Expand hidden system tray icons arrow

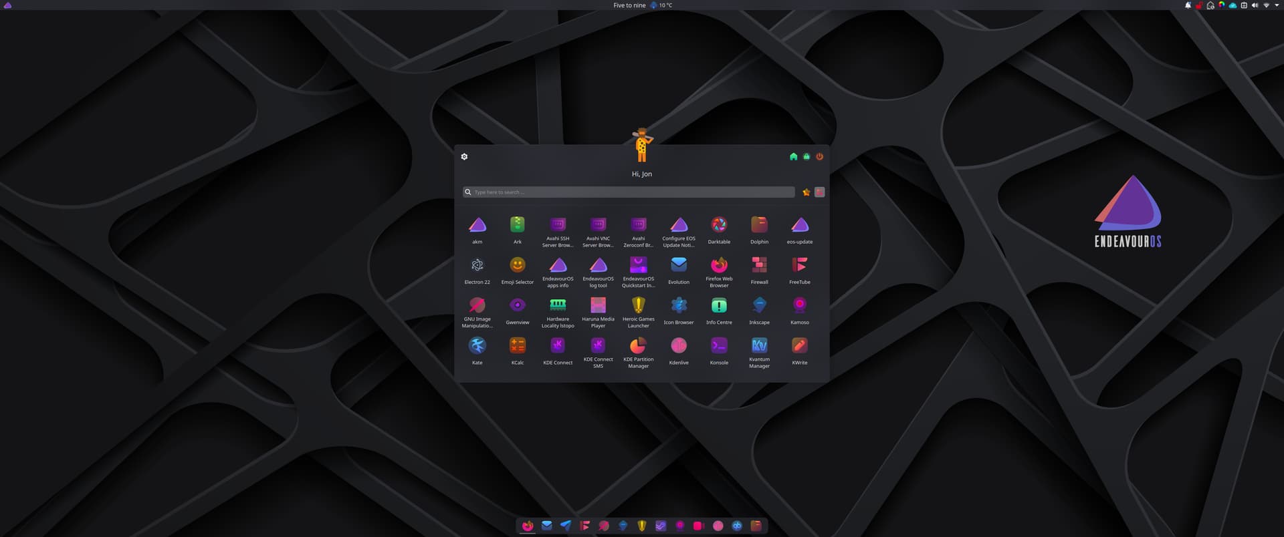(1277, 5)
